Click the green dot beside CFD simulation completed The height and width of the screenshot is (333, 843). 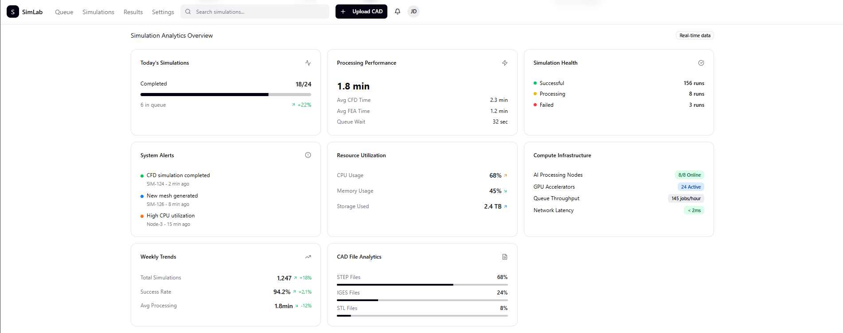pyautogui.click(x=142, y=176)
